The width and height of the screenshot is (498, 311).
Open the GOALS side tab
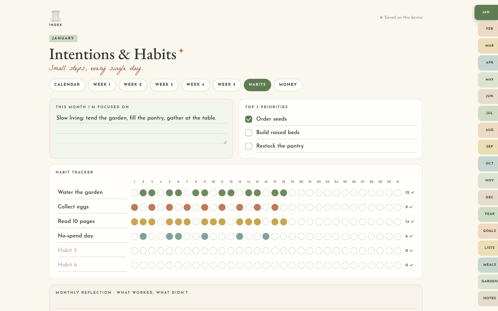[489, 231]
